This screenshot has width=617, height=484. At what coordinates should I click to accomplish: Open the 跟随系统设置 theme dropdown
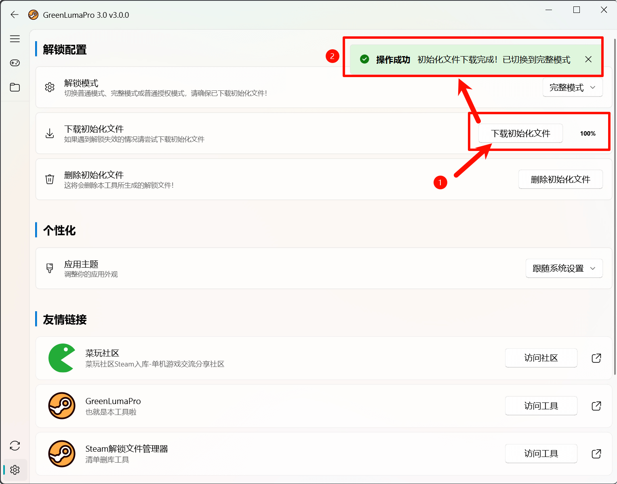564,268
